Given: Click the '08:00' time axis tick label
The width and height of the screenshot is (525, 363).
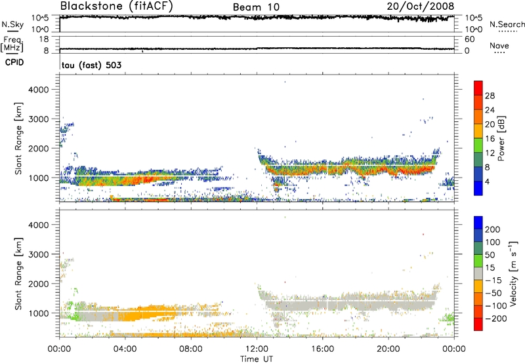Looking at the screenshot, I should coord(191,349).
